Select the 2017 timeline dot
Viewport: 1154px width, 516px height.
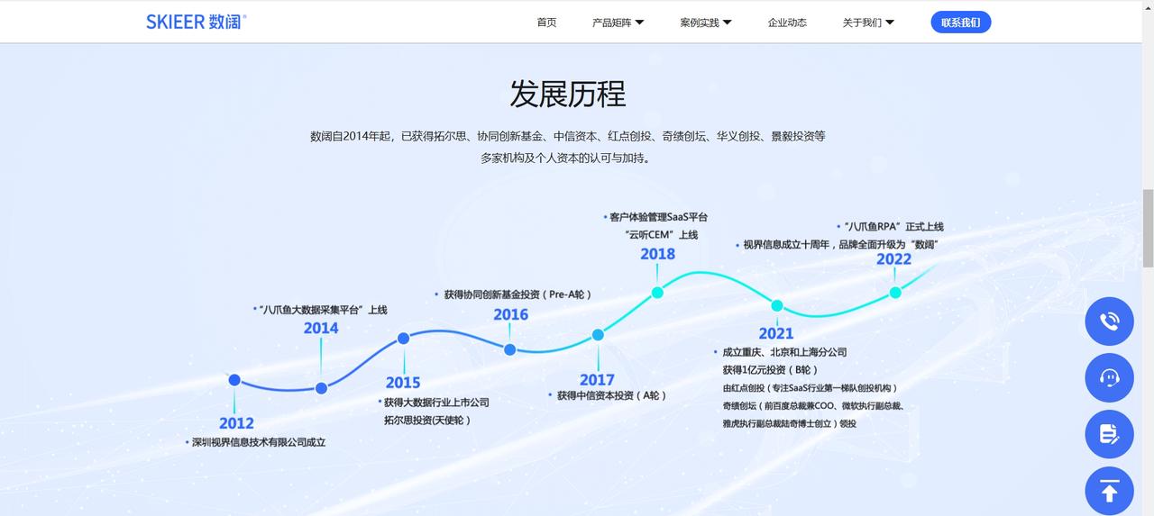click(598, 335)
